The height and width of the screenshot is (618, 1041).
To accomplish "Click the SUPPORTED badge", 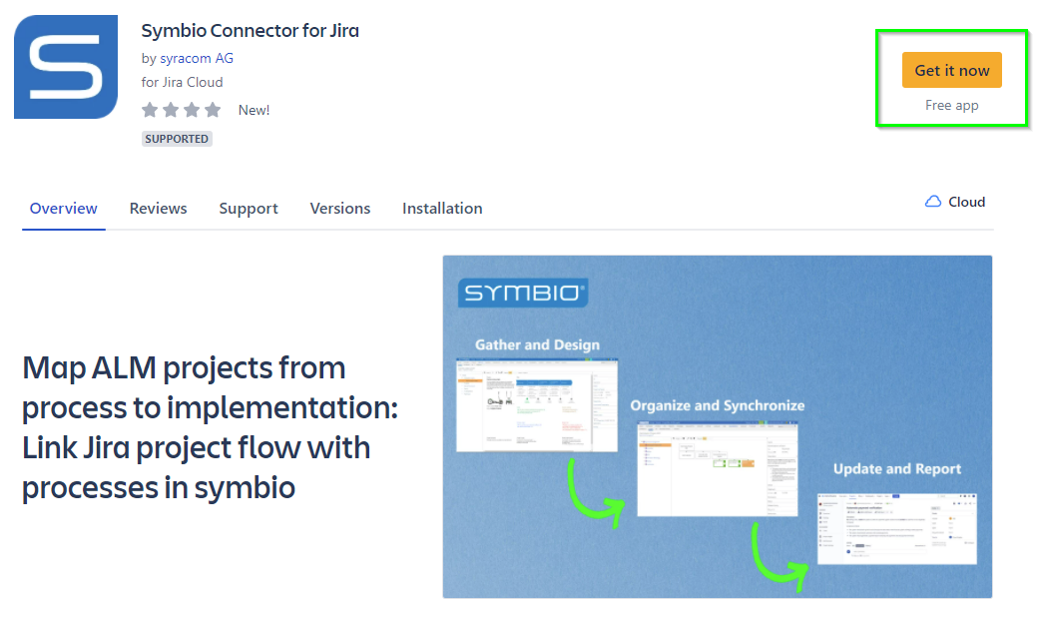I will 177,139.
